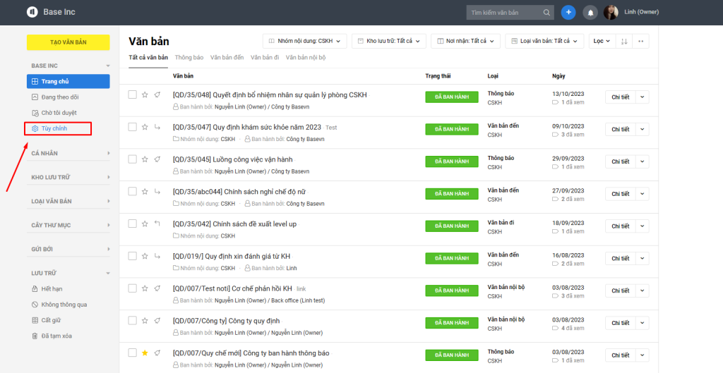Click Chi tiết for QD/35/047 document
This screenshot has width=723, height=373.
click(x=620, y=130)
